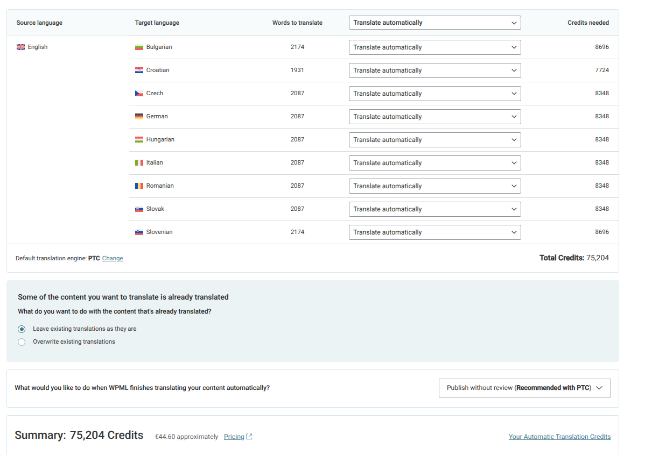Open the header Translate automatically dropdown
The image size is (659, 455).
(434, 23)
